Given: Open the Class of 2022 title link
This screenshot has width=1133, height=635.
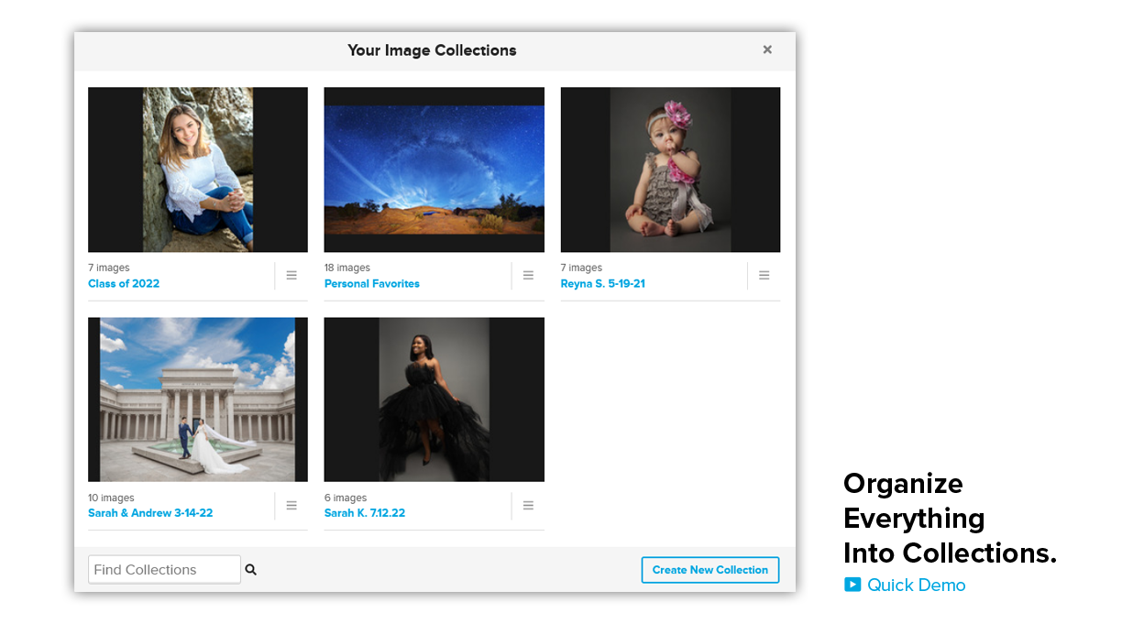Looking at the screenshot, I should click(x=124, y=284).
